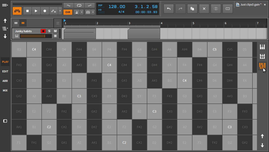Image resolution: width=269 pixels, height=152 pixels.
Task: Click the Duplicate (copy) icon
Action: [192, 9]
